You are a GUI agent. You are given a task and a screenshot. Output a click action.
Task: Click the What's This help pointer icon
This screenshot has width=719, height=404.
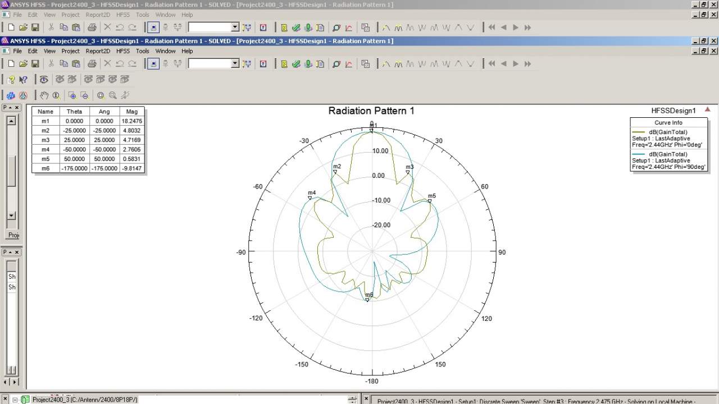pos(23,80)
